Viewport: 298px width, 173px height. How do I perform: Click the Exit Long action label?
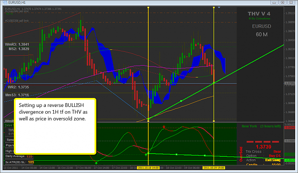point(273,160)
